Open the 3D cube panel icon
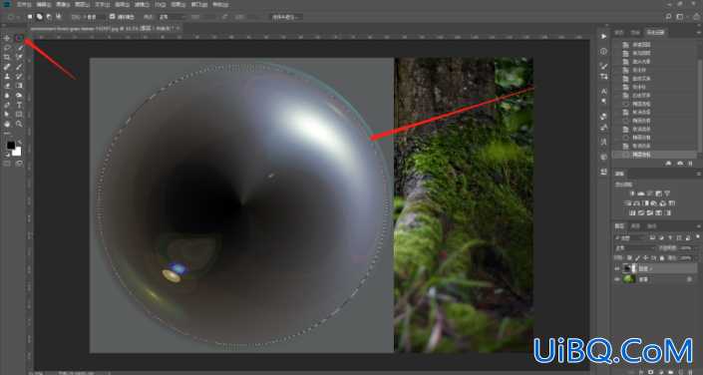The height and width of the screenshot is (375, 703). point(604,157)
